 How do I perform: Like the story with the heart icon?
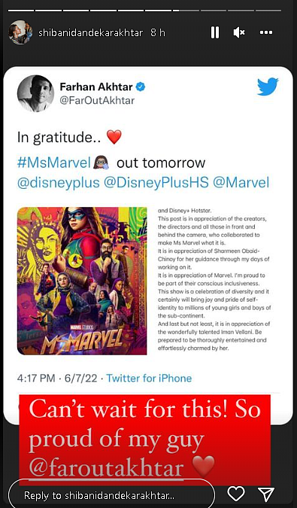click(x=236, y=494)
